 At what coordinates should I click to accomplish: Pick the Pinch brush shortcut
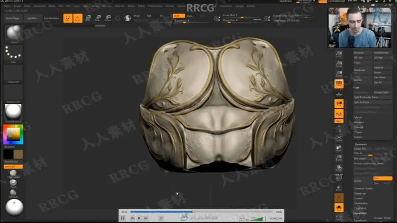(13, 183)
